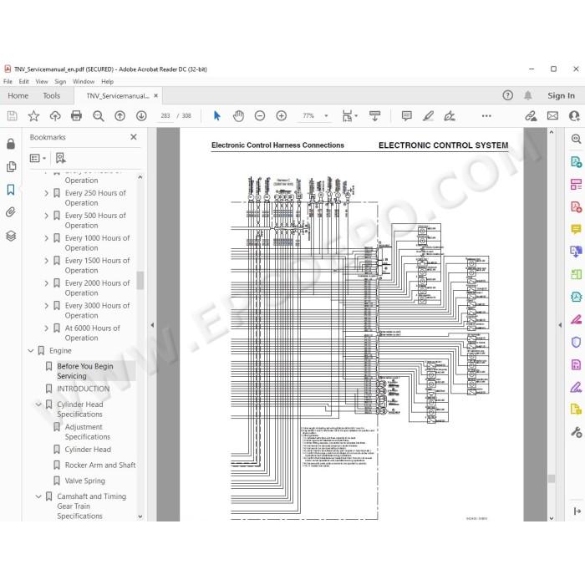The height and width of the screenshot is (585, 585).
Task: Expand the right tools pane arrow
Action: pyautogui.click(x=560, y=325)
